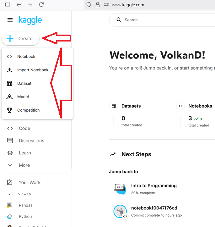215x227 pixels.
Task: Open the Discussions sidebar link
Action: (31, 141)
